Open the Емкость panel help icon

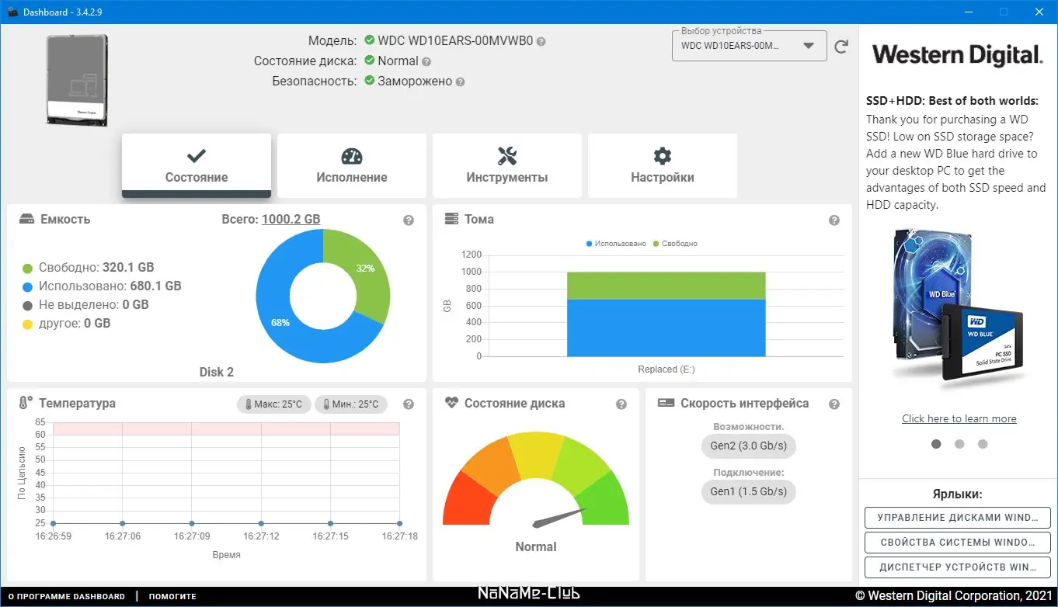click(x=409, y=220)
